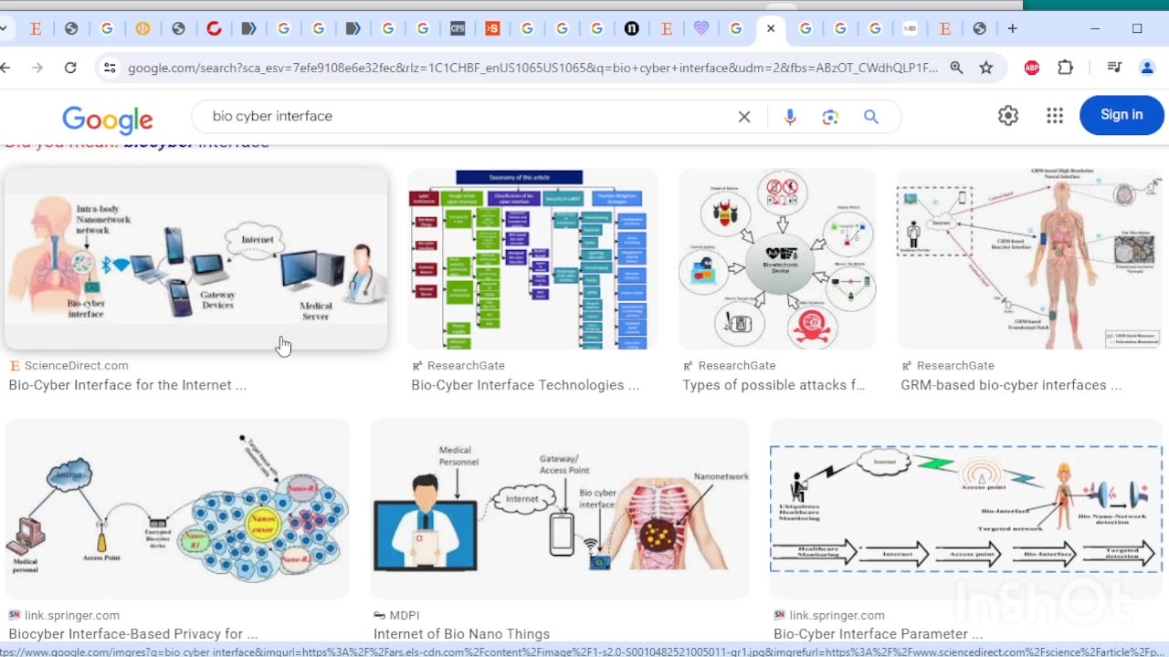Switch to the black circle icon tab
The width and height of the screenshot is (1169, 657).
pyautogui.click(x=631, y=28)
